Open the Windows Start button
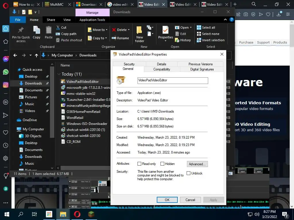294x220 pixels. (7, 214)
